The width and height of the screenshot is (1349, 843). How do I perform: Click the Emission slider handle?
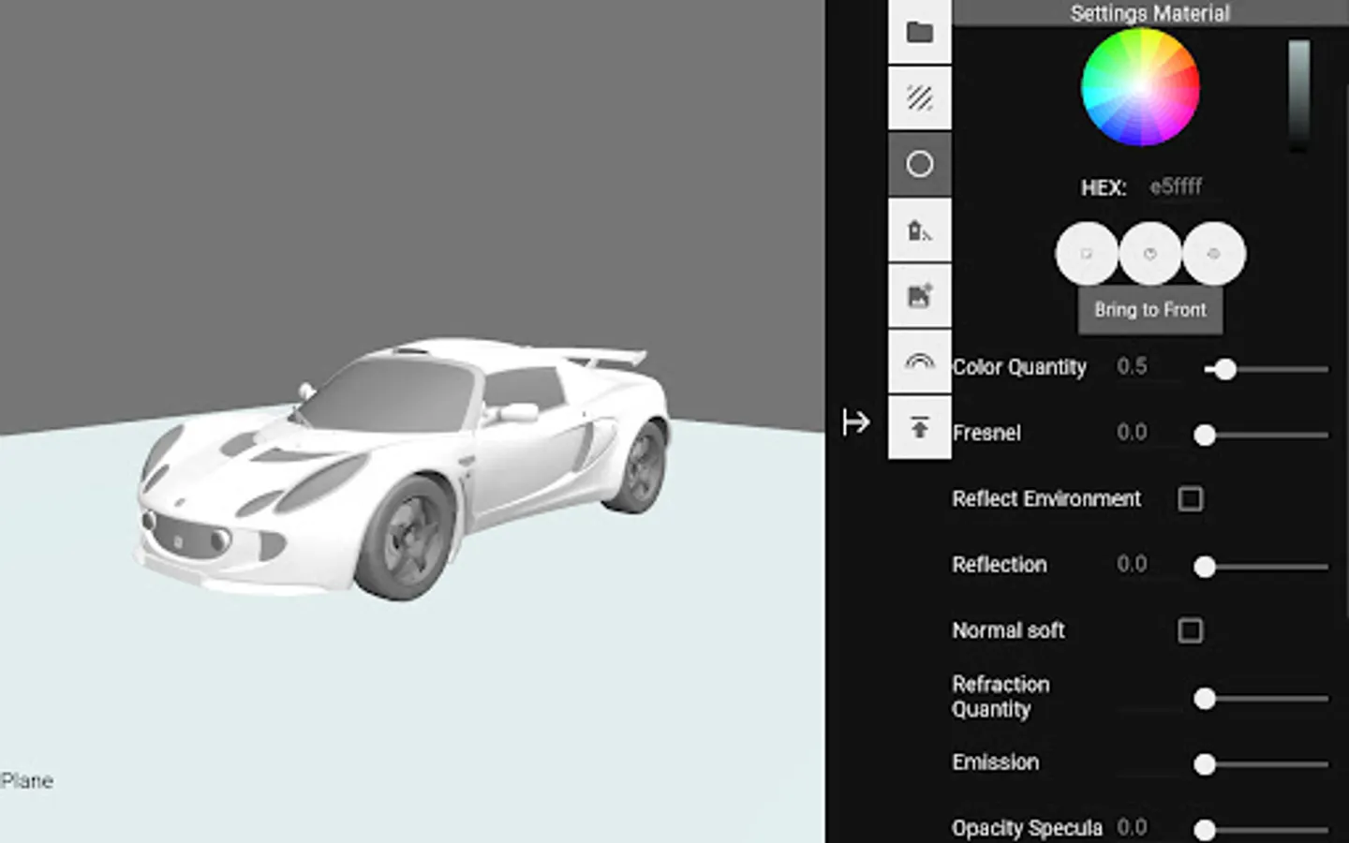coord(1205,764)
